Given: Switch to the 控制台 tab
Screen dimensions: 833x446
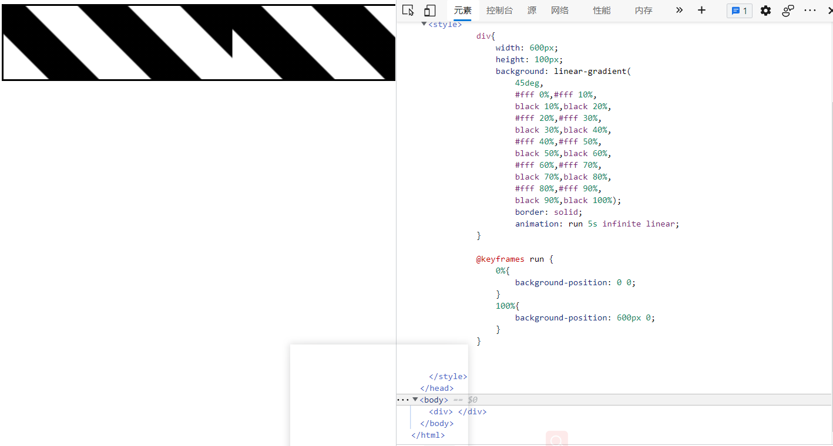Looking at the screenshot, I should 499,11.
